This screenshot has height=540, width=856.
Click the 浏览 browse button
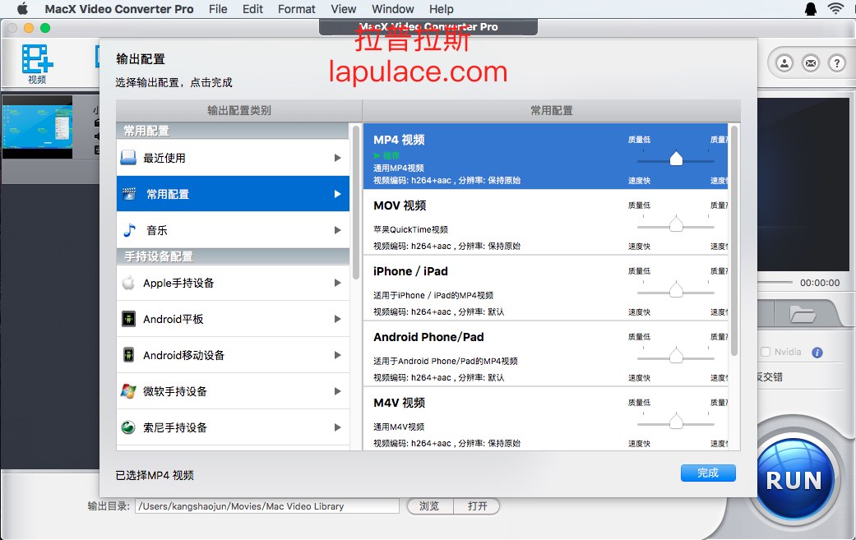click(x=429, y=506)
